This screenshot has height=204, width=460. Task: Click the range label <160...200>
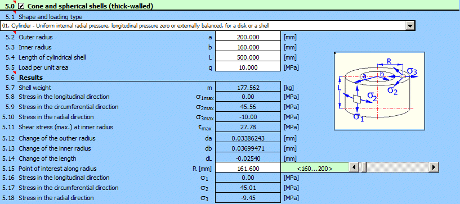click(315, 169)
